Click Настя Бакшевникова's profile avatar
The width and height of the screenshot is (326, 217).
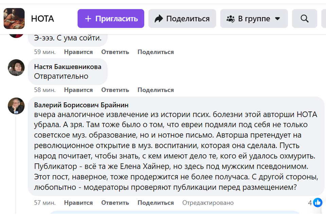[16, 67]
